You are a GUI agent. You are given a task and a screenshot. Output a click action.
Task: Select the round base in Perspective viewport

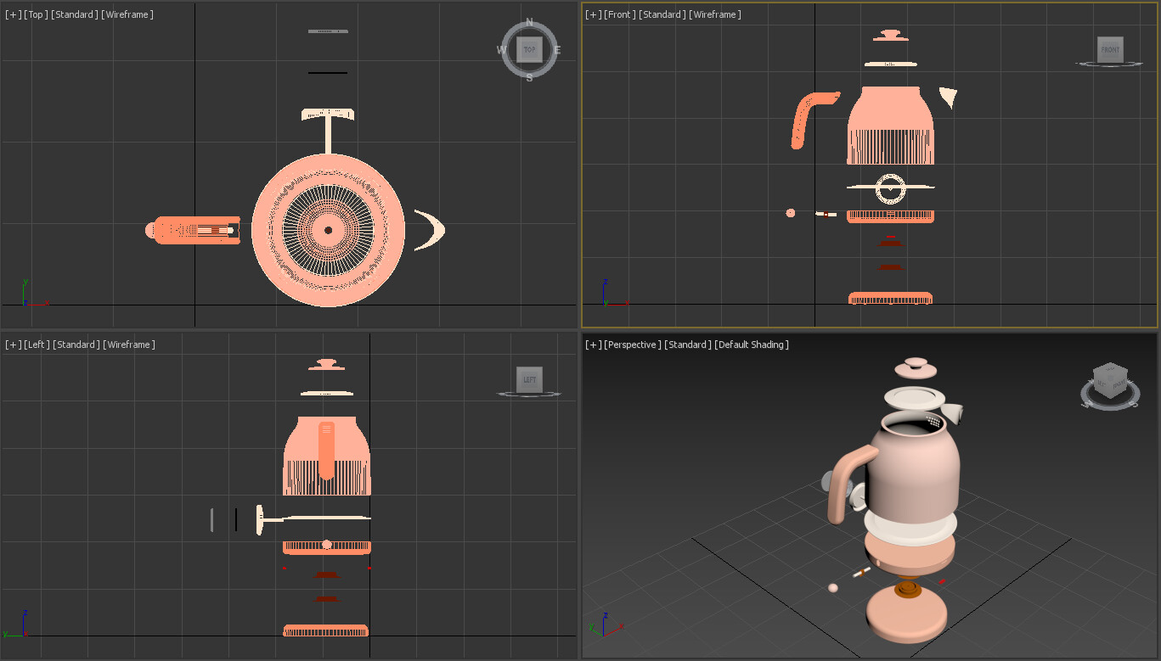(907, 614)
